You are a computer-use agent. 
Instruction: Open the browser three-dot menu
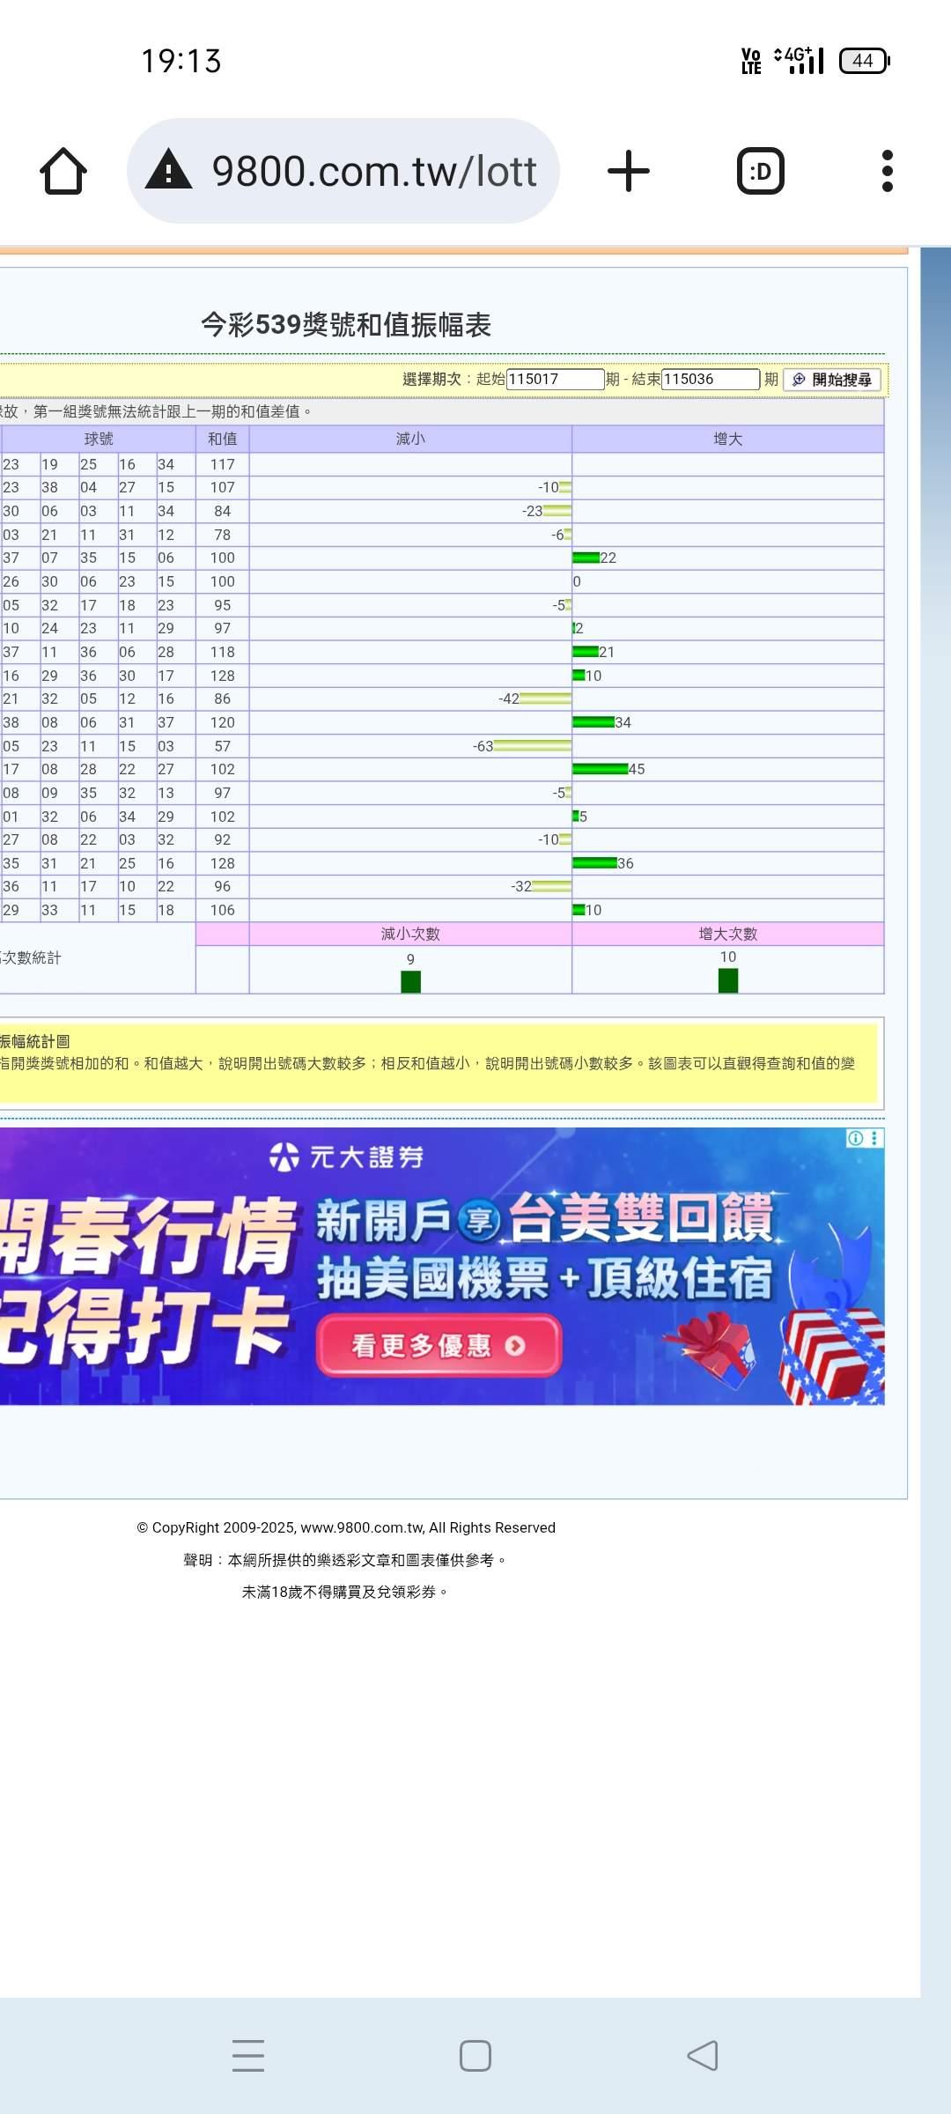(x=888, y=171)
